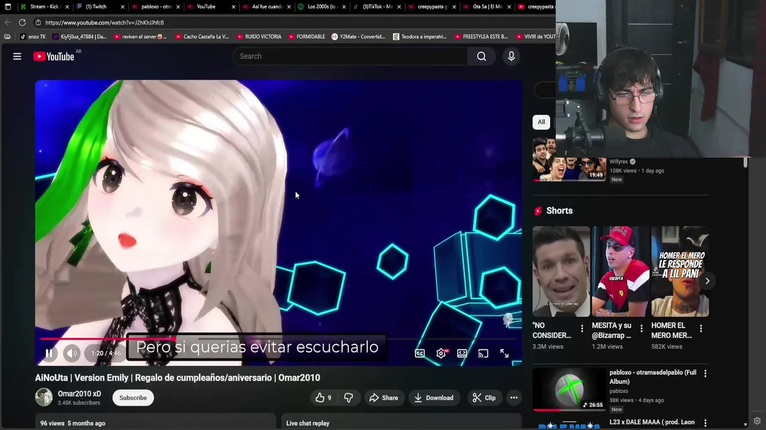This screenshot has height=430, width=766.
Task: Click the 'L23 x DALE MAAA' video title
Action: 652,422
